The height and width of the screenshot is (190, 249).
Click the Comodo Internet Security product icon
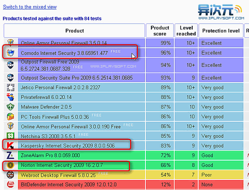point(10,53)
